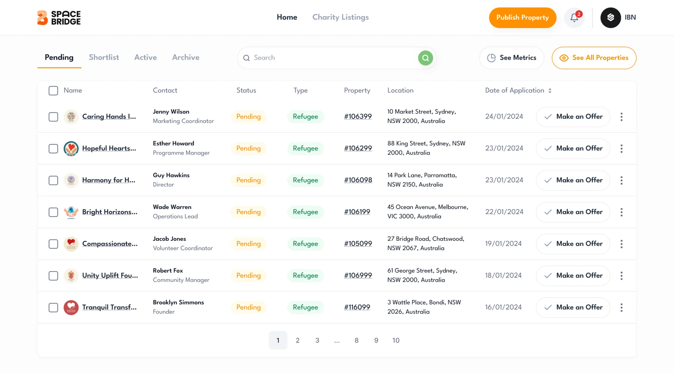Open options menu for Bright Horizons row
Image resolution: width=674 pixels, height=374 pixels.
click(x=621, y=212)
